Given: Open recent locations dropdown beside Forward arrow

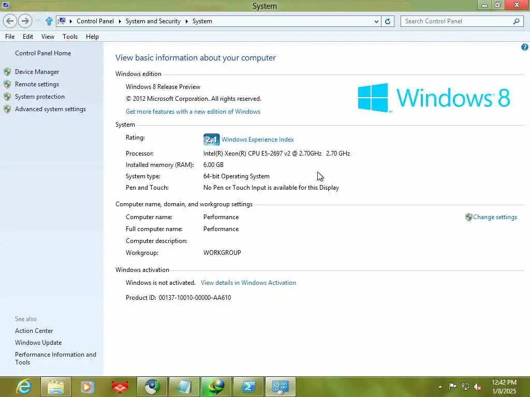Looking at the screenshot, I should 37,21.
